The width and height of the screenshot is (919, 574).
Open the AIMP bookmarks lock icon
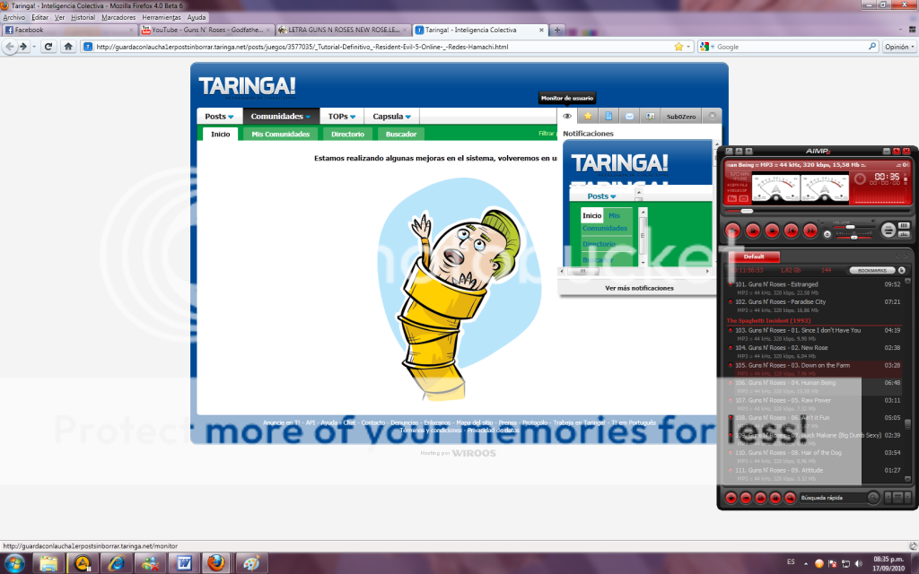[902, 271]
